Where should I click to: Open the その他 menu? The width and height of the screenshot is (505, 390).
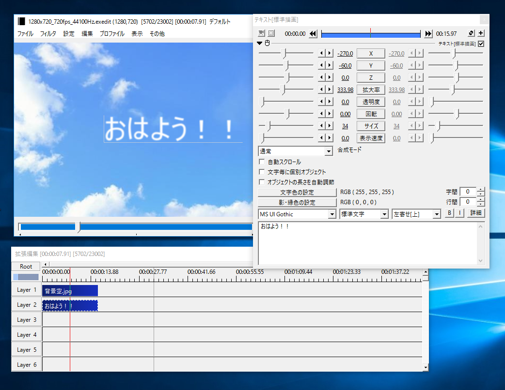[157, 33]
